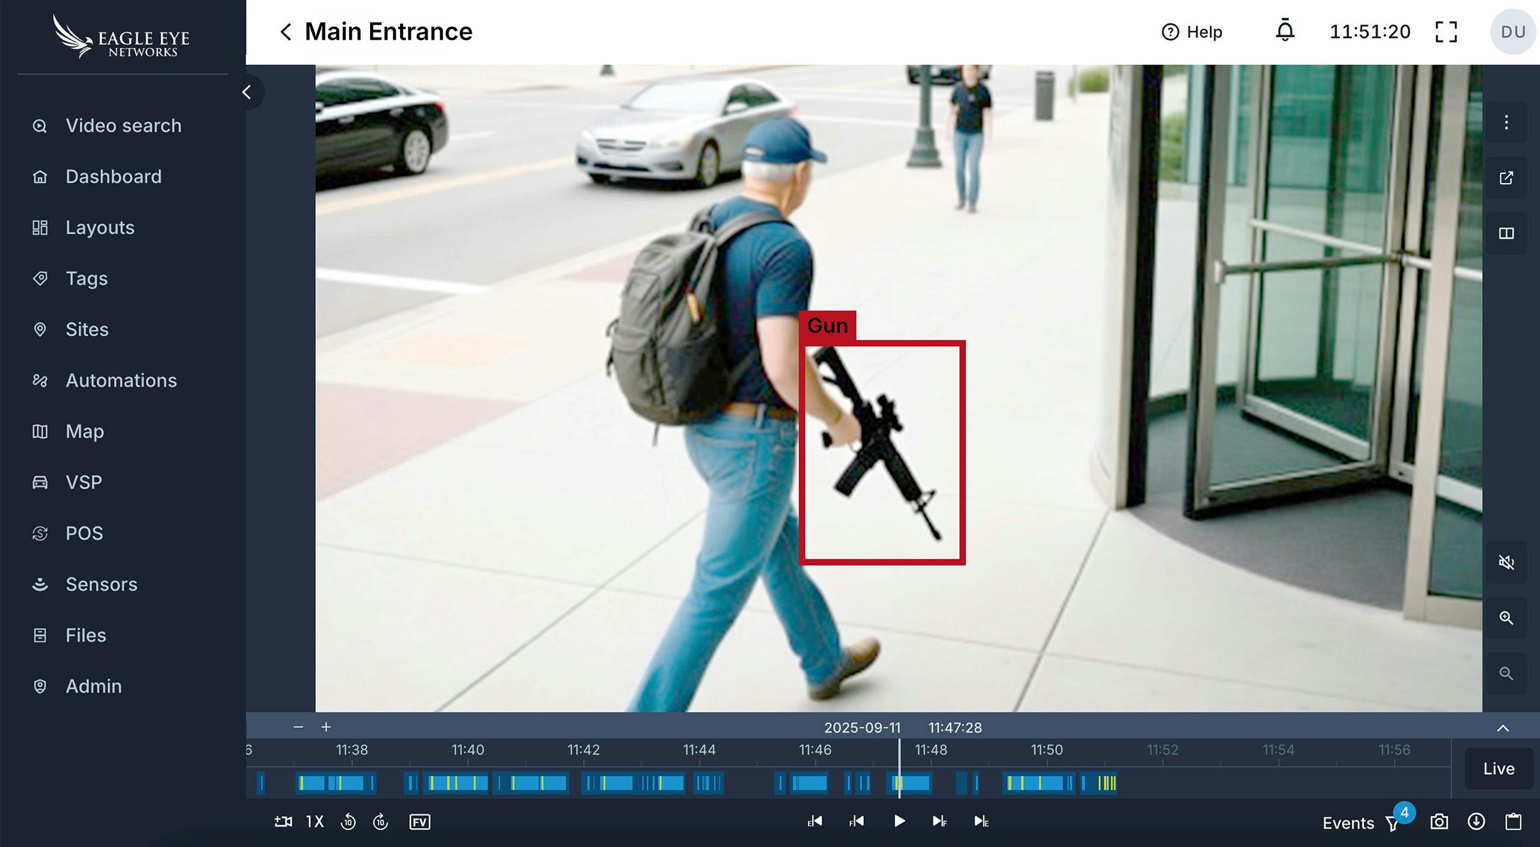Screen dimensions: 1540x847
Task: Toggle the notifications bell
Action: [1286, 31]
